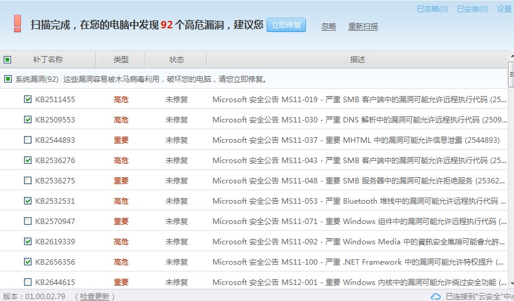This screenshot has height=301, width=514.
Task: Click the MS12-001 Windows description text
Action: (x=359, y=283)
